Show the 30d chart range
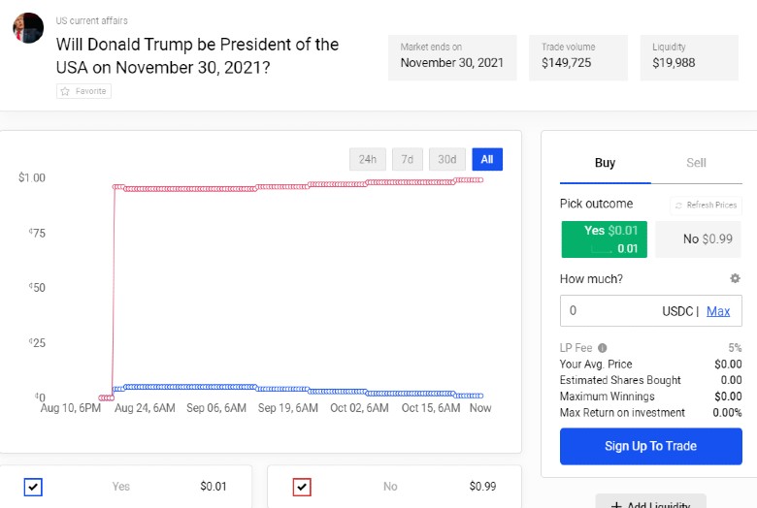The height and width of the screenshot is (508, 757). (446, 159)
